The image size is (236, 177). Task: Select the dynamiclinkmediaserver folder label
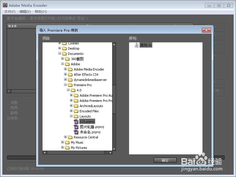[x=90, y=80]
